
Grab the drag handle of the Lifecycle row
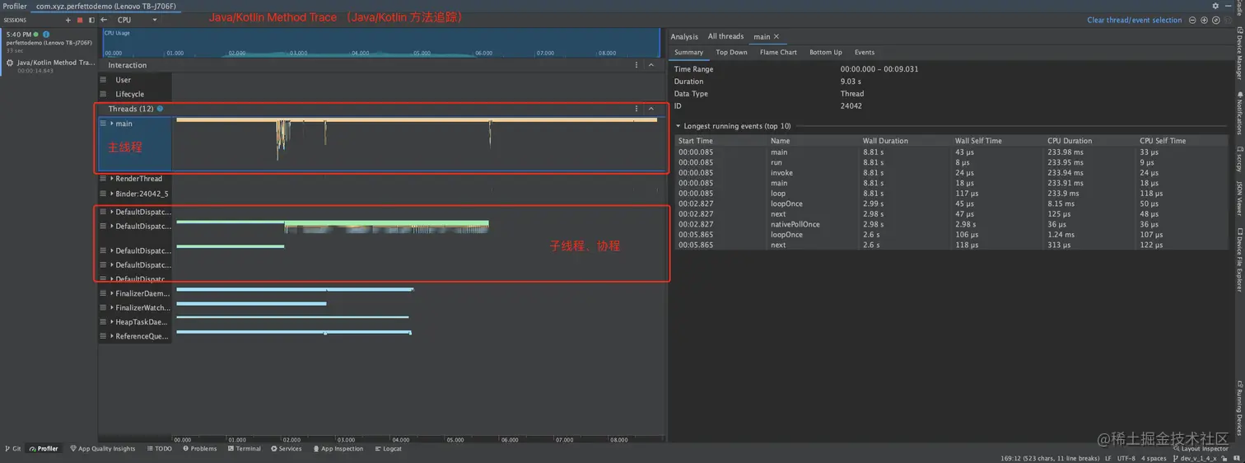[x=103, y=94]
